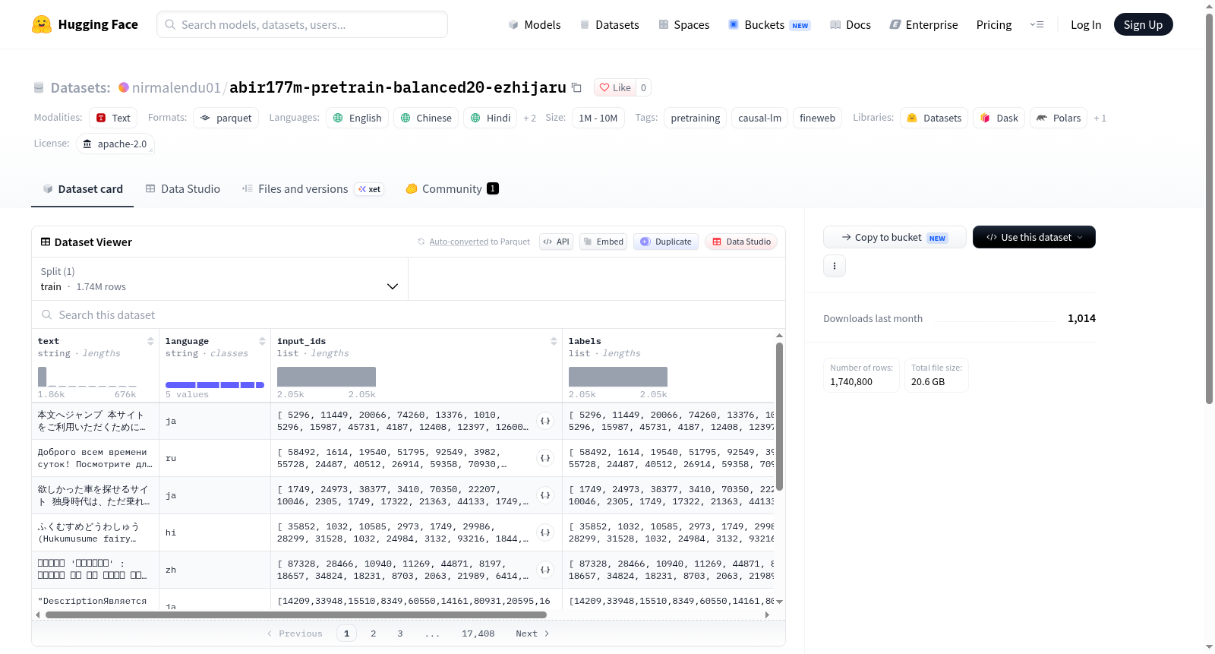Expand input_ids cell in the 'ru' row

(545, 458)
